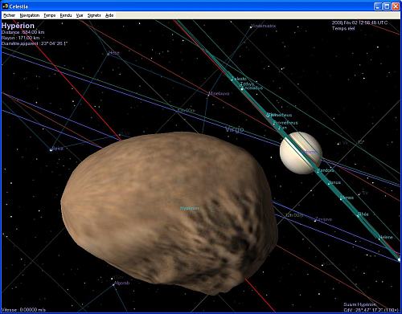Click the Celestia icon in the title bar

coord(5,6)
